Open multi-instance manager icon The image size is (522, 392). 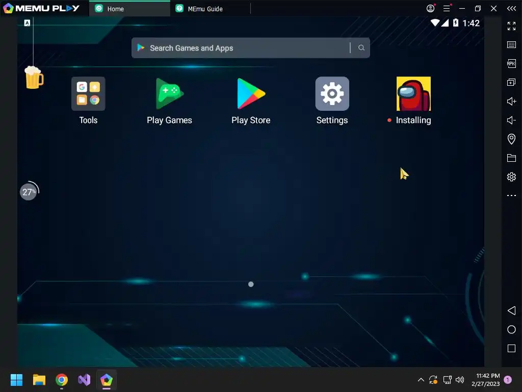[x=511, y=82]
